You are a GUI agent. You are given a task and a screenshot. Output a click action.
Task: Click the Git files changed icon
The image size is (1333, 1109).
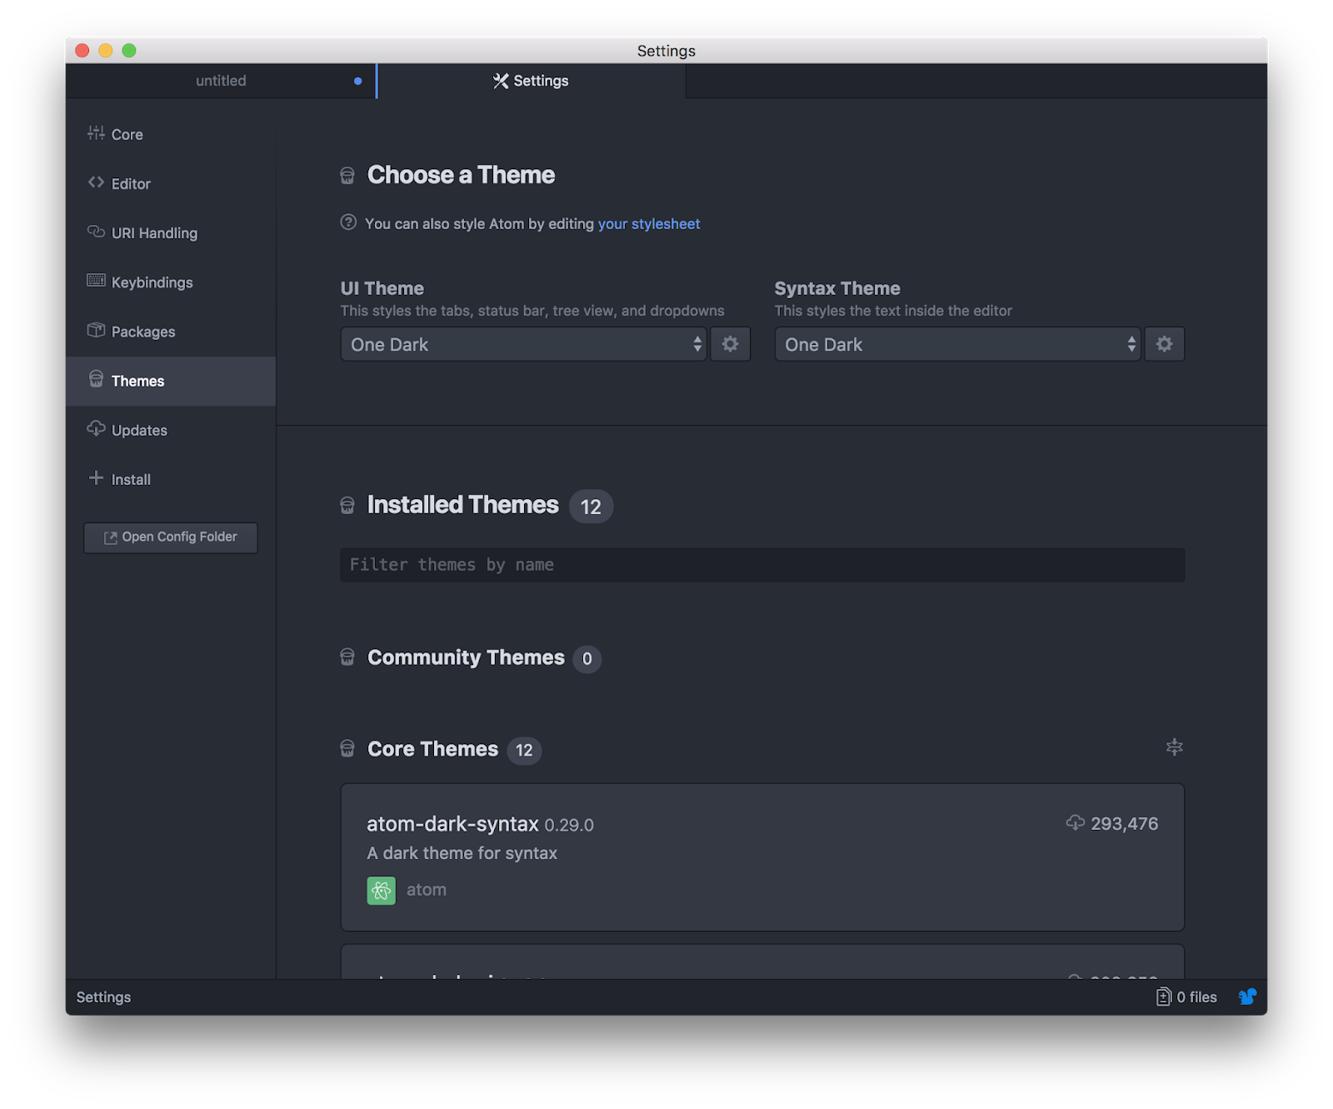[1164, 997]
